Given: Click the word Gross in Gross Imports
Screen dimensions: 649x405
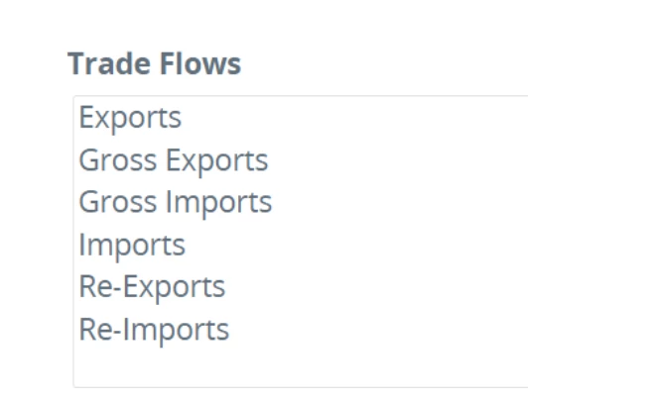Looking at the screenshot, I should (117, 202).
